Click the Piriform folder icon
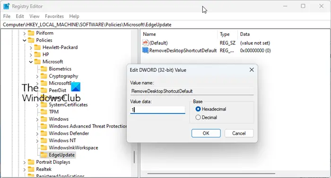 click(x=31, y=33)
